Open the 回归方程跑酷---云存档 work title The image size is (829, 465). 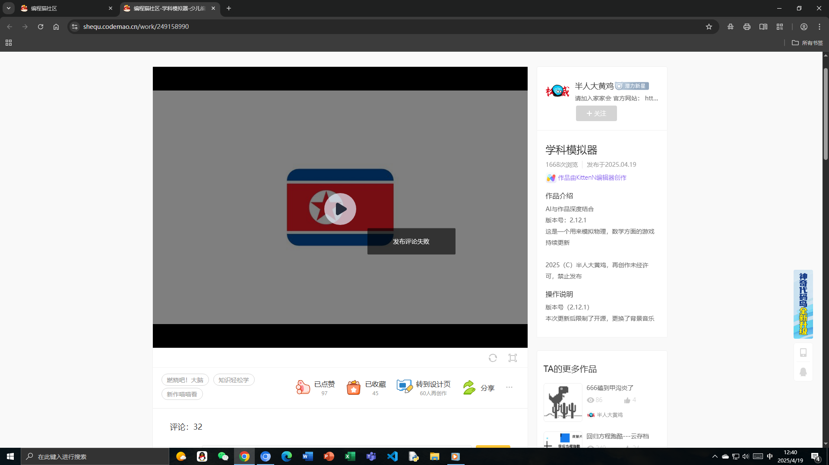click(618, 436)
